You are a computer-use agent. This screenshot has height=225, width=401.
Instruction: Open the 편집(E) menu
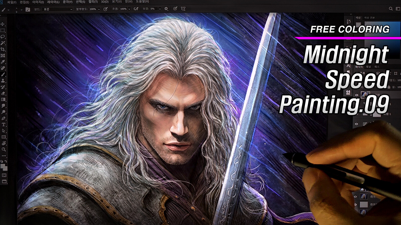pyautogui.click(x=25, y=2)
